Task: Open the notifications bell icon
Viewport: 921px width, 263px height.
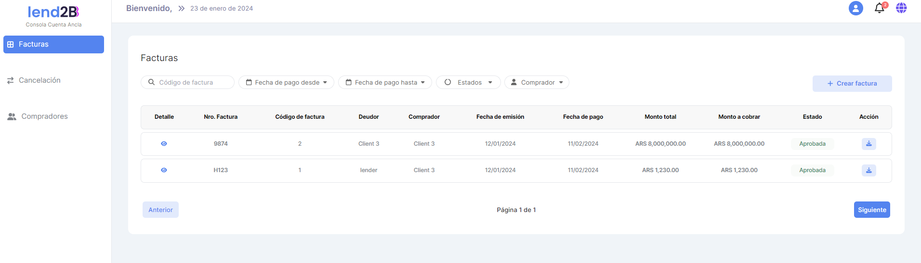Action: (879, 8)
